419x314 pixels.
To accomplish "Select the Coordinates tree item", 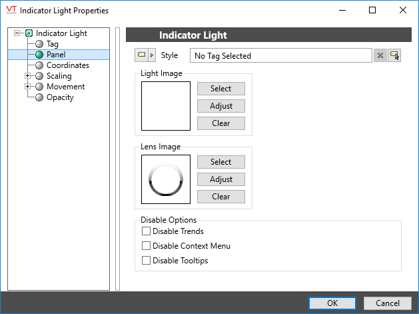I will [x=67, y=65].
